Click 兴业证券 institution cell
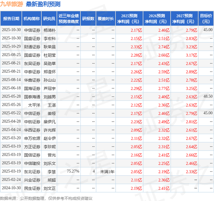The height and width of the screenshot is (201, 214). pyautogui.click(x=32, y=180)
